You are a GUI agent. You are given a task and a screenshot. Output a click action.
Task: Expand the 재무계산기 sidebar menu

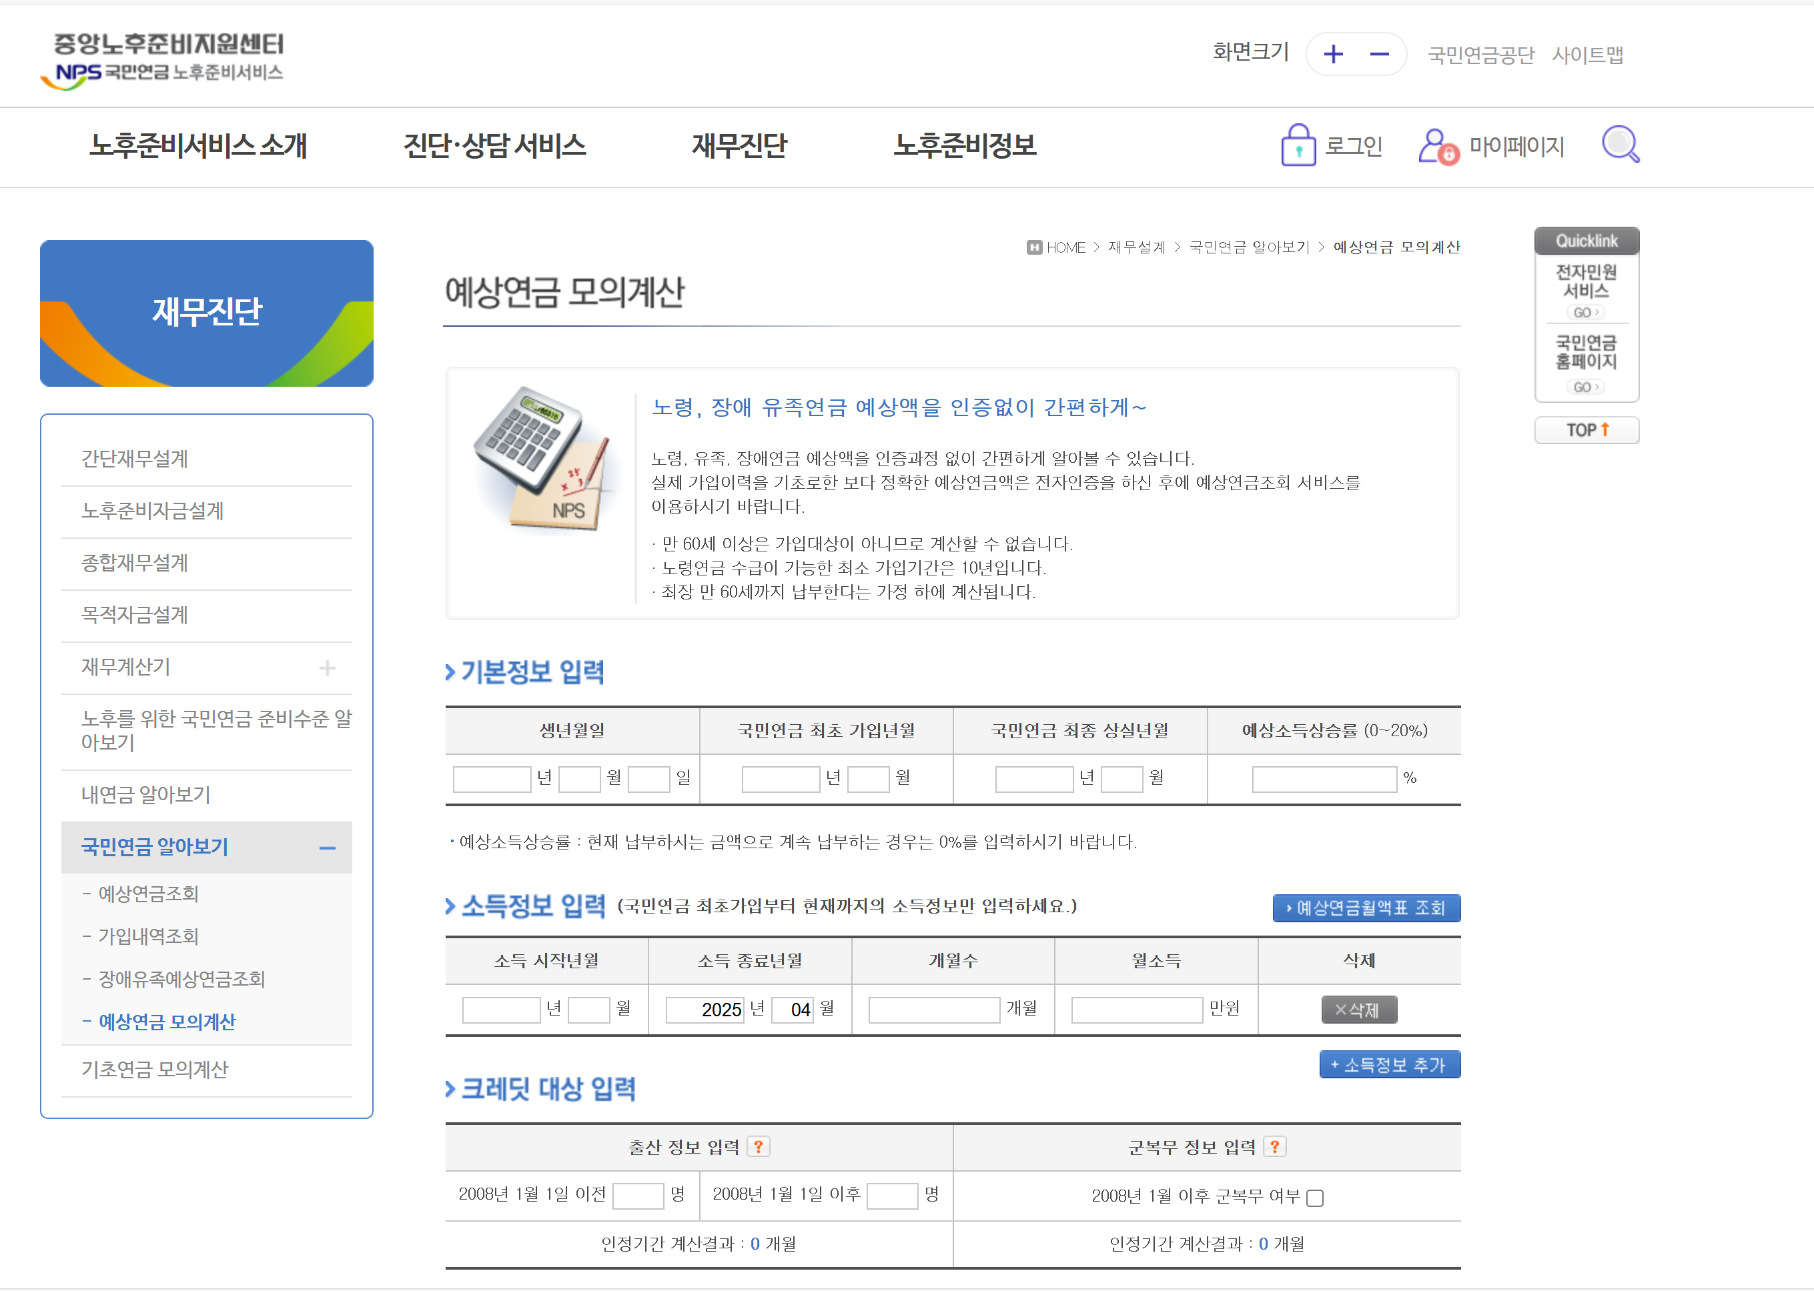pyautogui.click(x=327, y=668)
